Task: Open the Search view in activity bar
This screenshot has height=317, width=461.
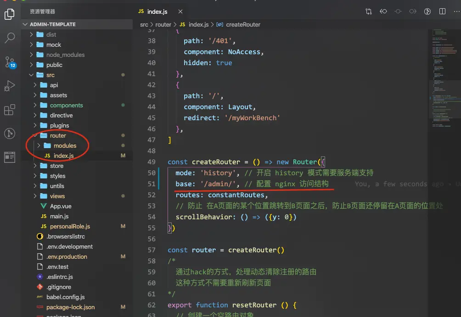Action: pos(10,38)
